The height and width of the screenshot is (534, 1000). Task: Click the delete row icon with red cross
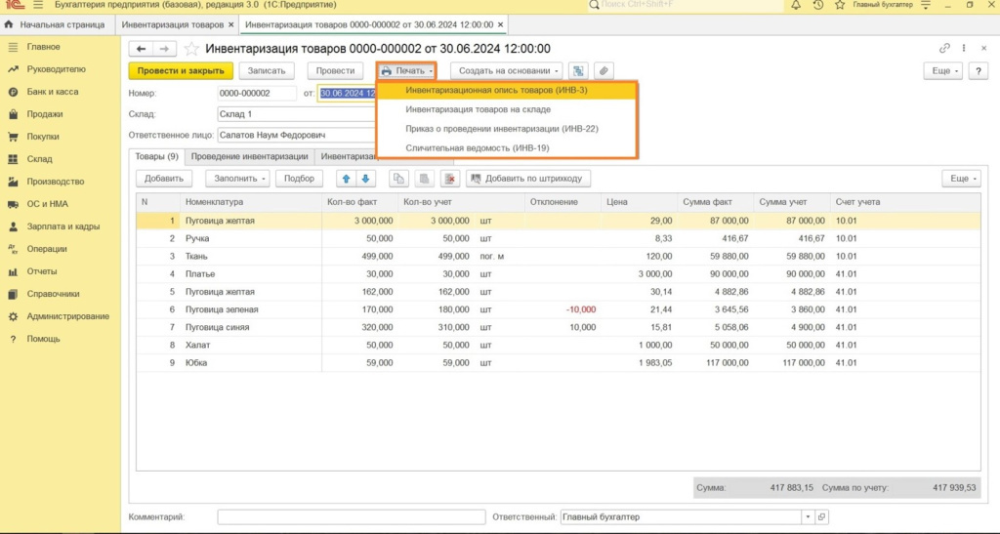click(x=449, y=179)
